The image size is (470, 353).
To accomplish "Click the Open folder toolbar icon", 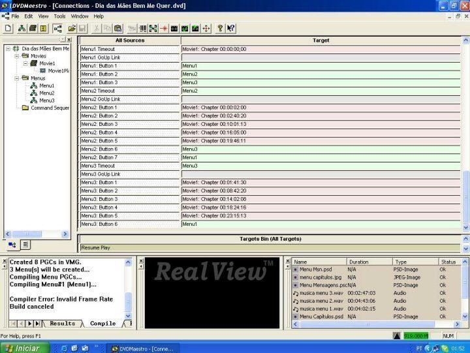I will (x=70, y=29).
